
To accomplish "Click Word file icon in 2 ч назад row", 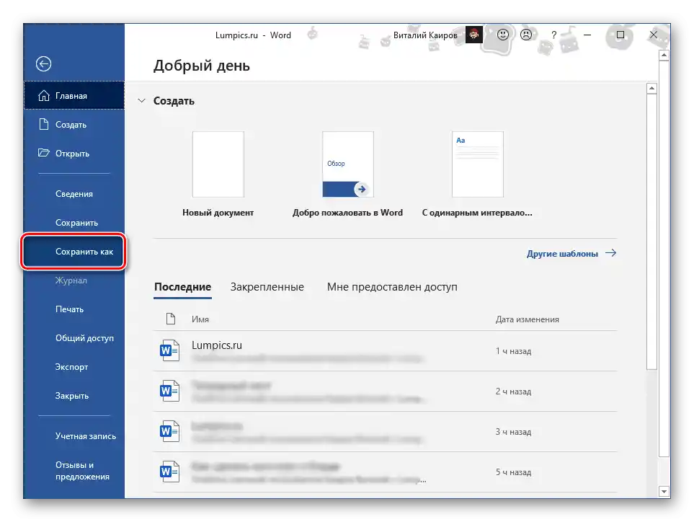I will click(x=169, y=391).
